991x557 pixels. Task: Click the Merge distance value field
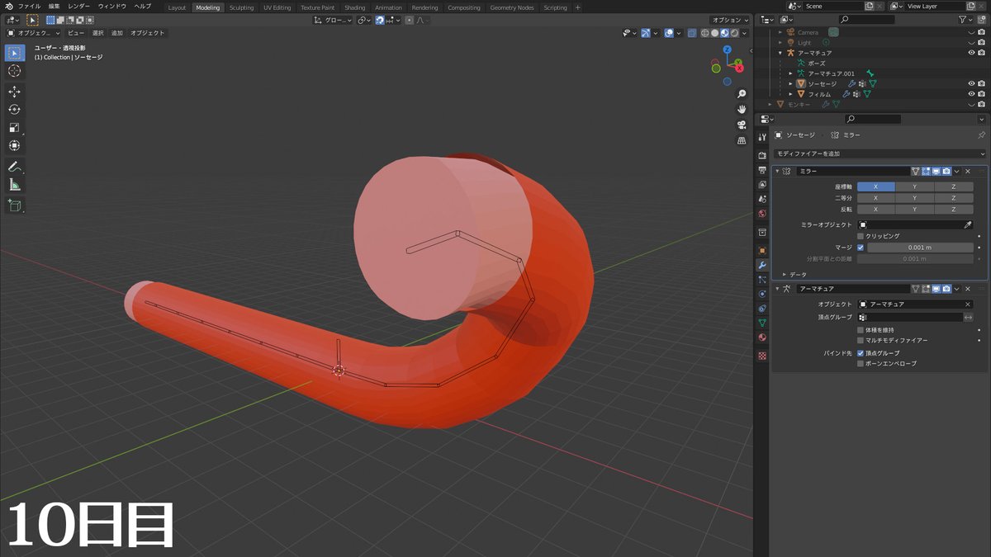[x=920, y=248]
